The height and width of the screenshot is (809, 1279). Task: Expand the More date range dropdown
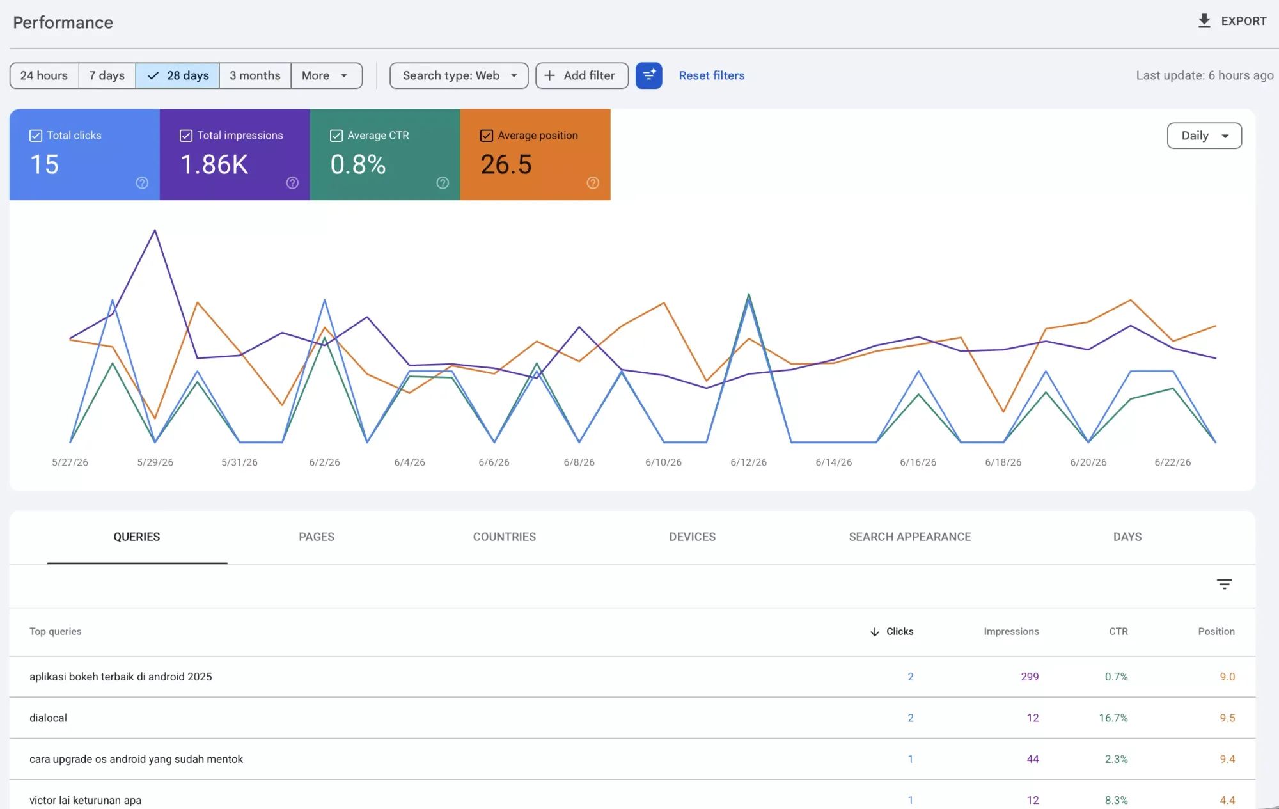(326, 75)
